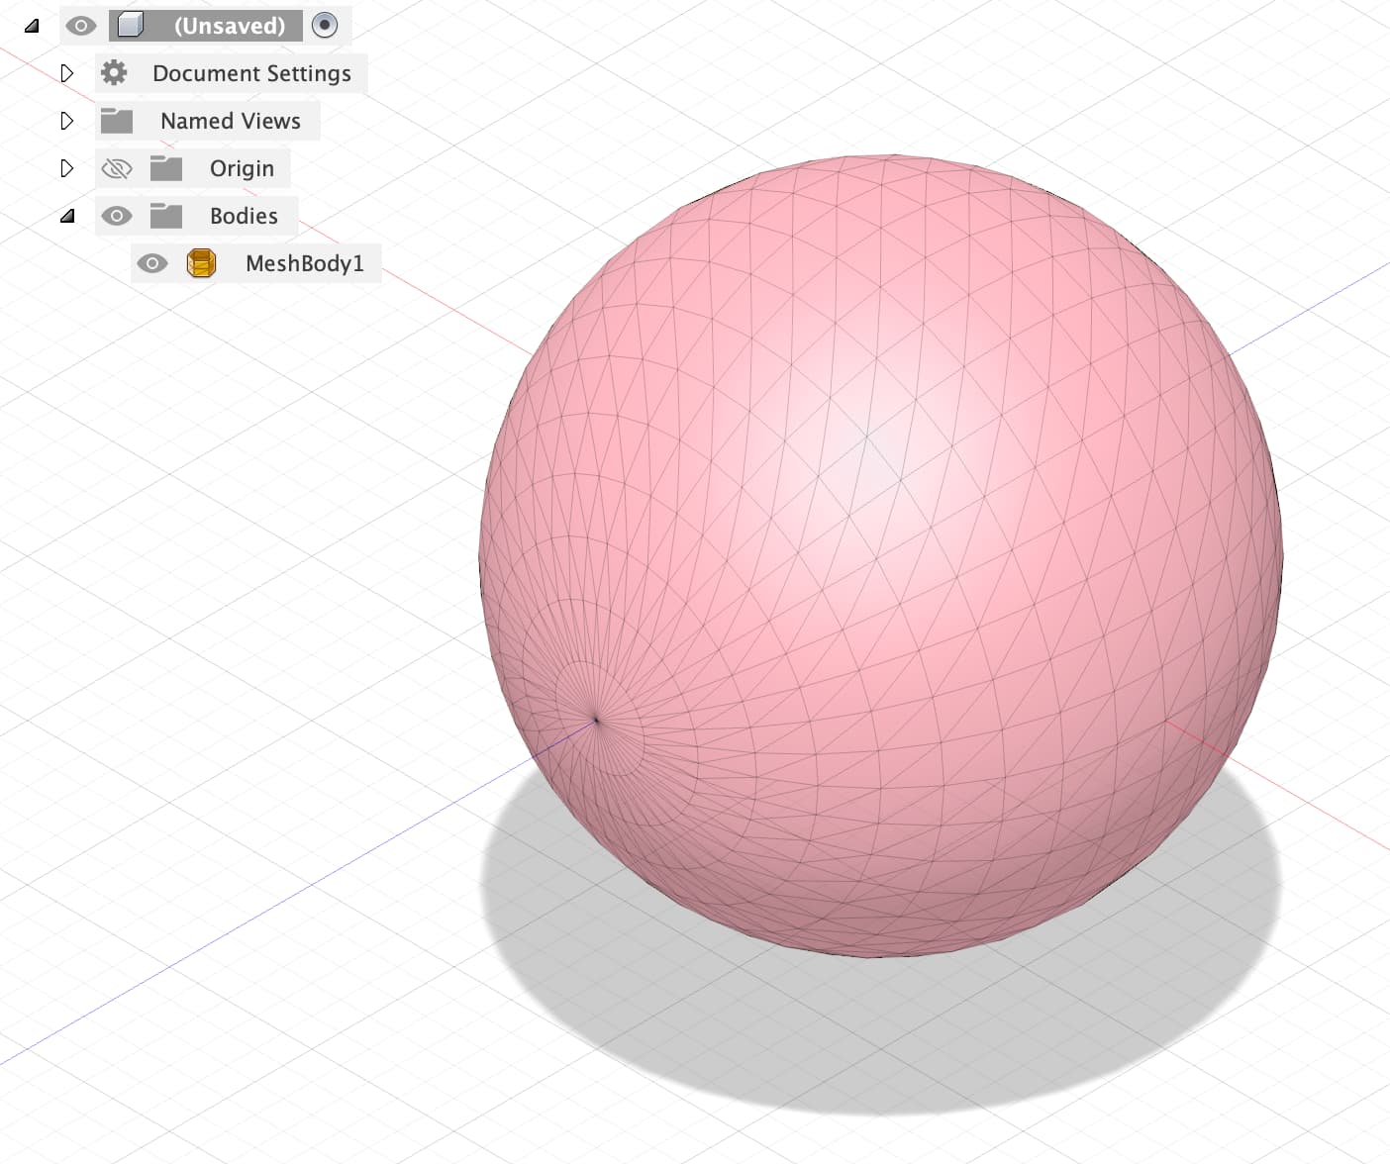
Task: Select the pink sphere mesh in the viewport
Action: (x=880, y=555)
